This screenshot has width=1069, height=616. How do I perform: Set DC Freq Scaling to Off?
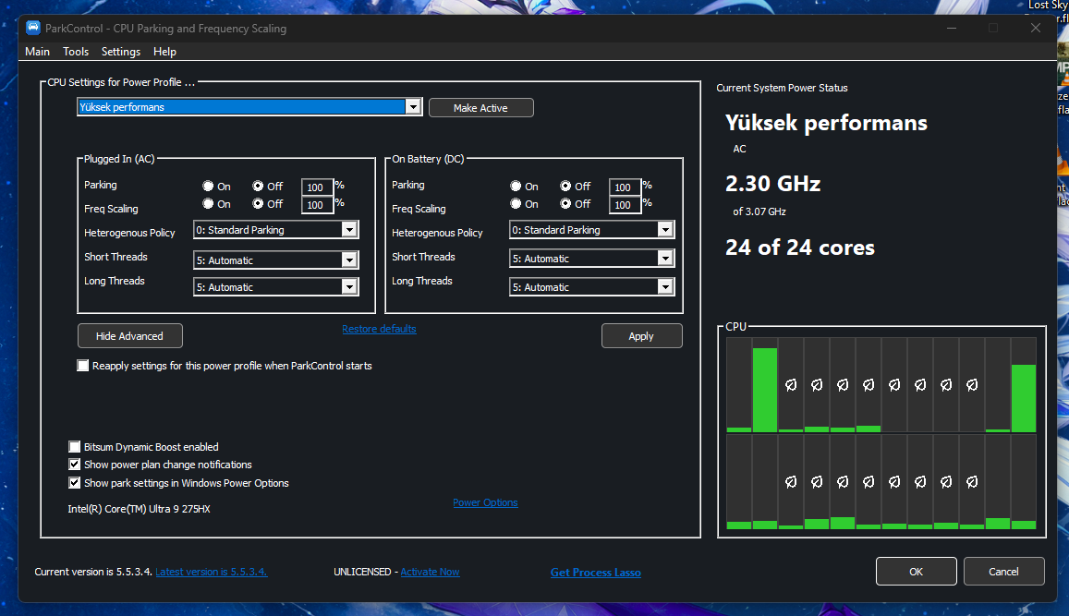565,204
